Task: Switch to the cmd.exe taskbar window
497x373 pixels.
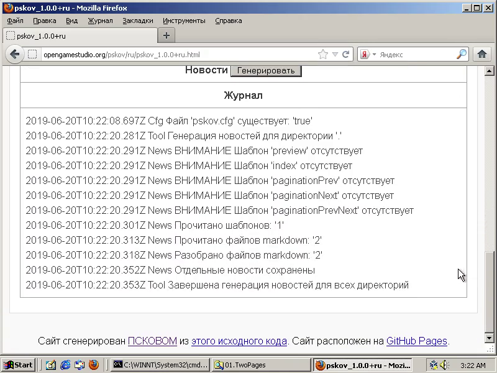Action: [x=160, y=365]
